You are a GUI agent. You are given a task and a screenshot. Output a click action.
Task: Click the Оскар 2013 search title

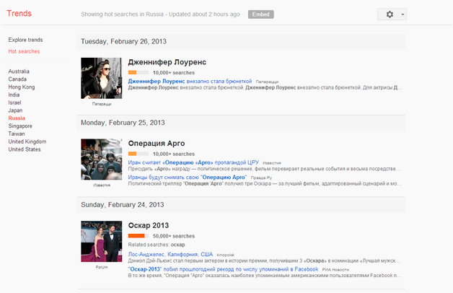[148, 225]
